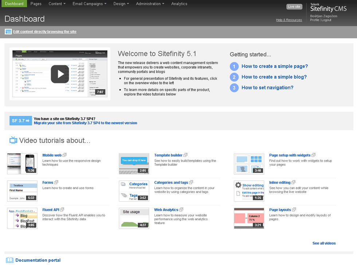The width and height of the screenshot is (357, 265).
Task: Click the step 1 numbered circle
Action: [x=234, y=66]
